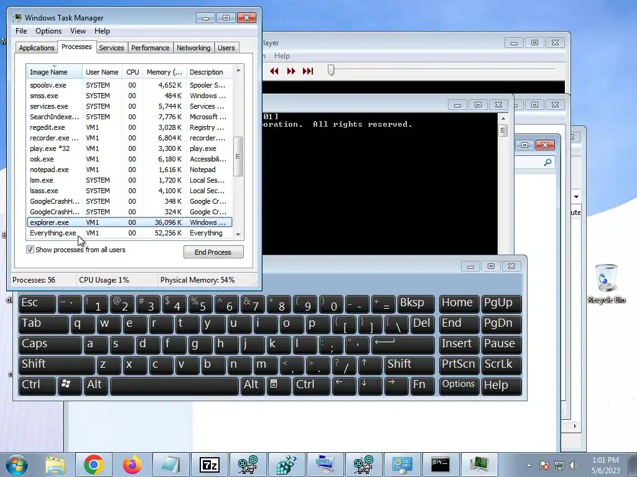
Task: Select the Everything.exe process row
Action: (129, 233)
